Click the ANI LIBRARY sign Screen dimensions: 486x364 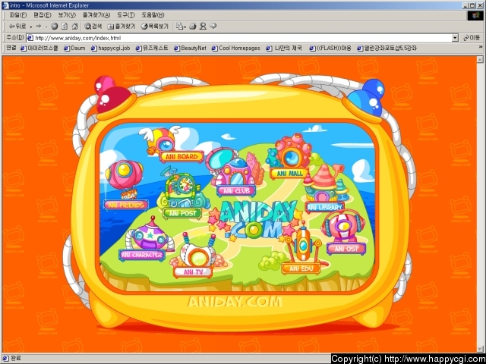tap(324, 207)
